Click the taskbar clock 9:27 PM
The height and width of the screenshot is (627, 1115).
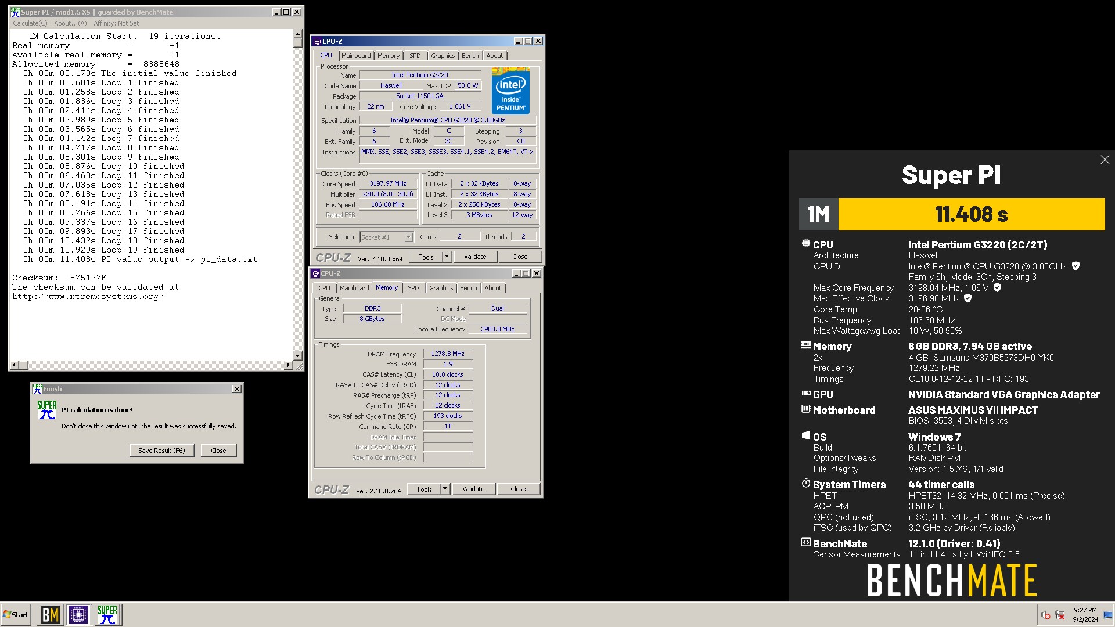(1085, 610)
